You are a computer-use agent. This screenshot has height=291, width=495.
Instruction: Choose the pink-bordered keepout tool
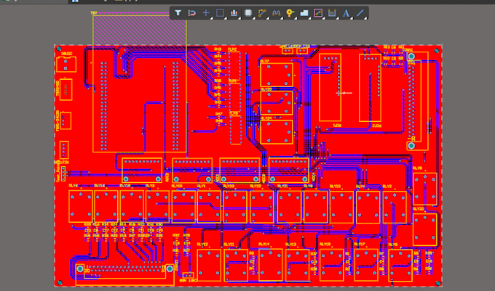(x=318, y=13)
